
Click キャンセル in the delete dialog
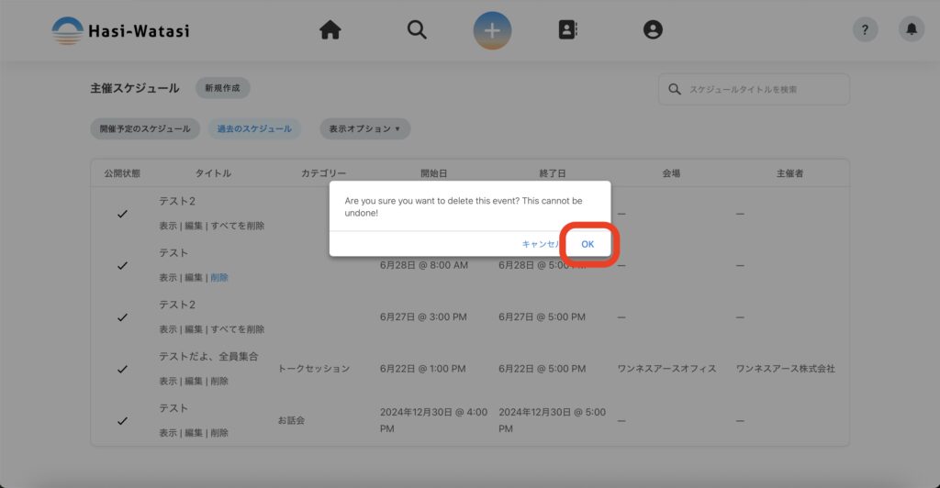pyautogui.click(x=540, y=244)
